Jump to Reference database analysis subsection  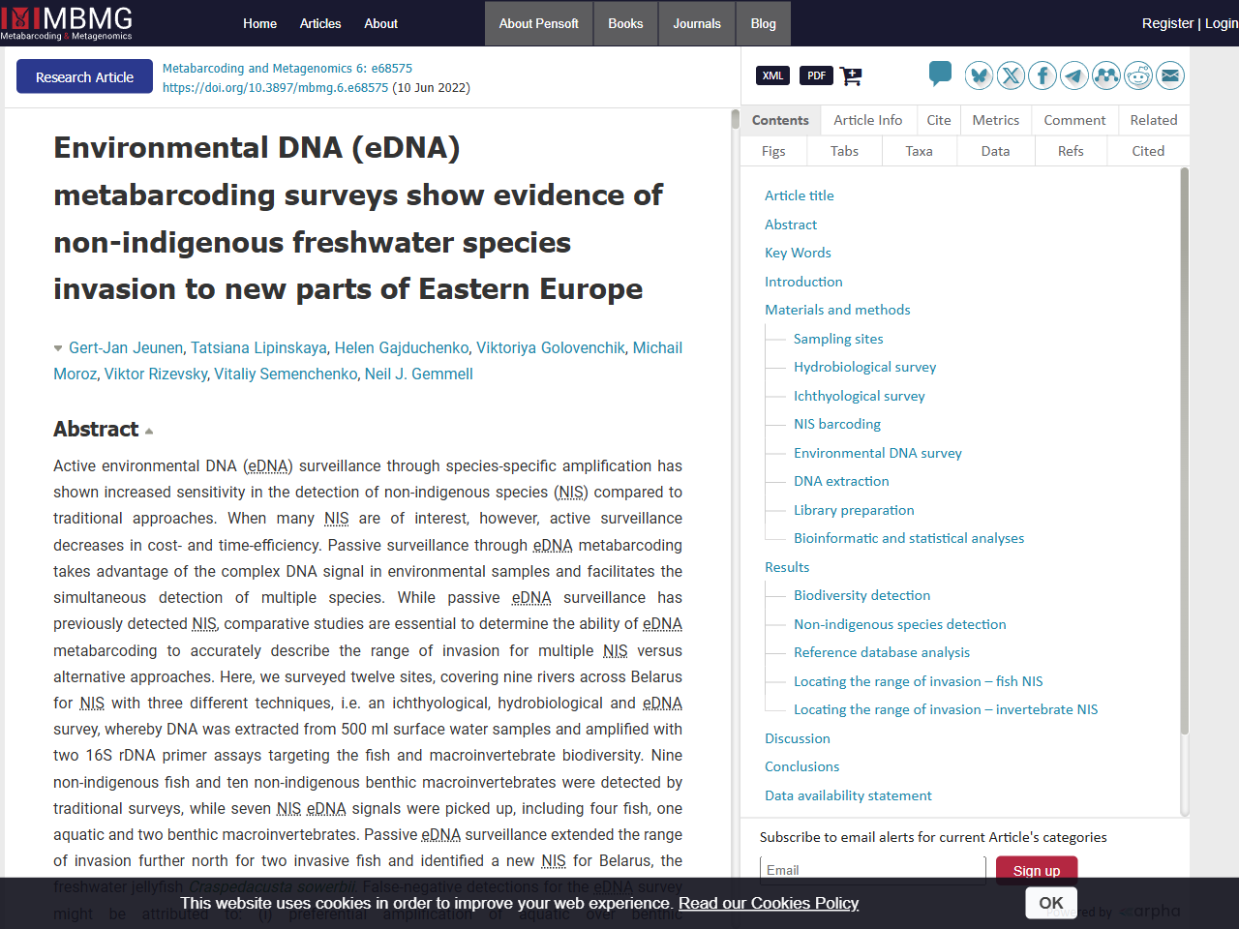[882, 652]
